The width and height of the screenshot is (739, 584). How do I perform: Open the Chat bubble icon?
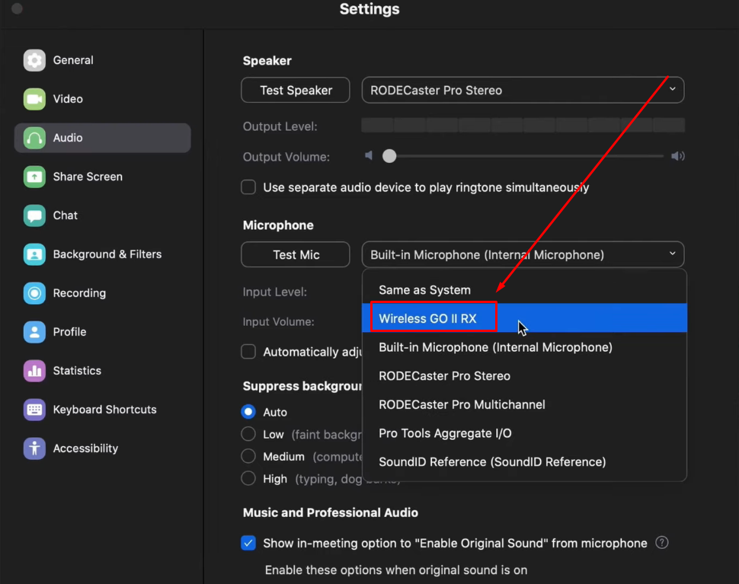coord(34,215)
